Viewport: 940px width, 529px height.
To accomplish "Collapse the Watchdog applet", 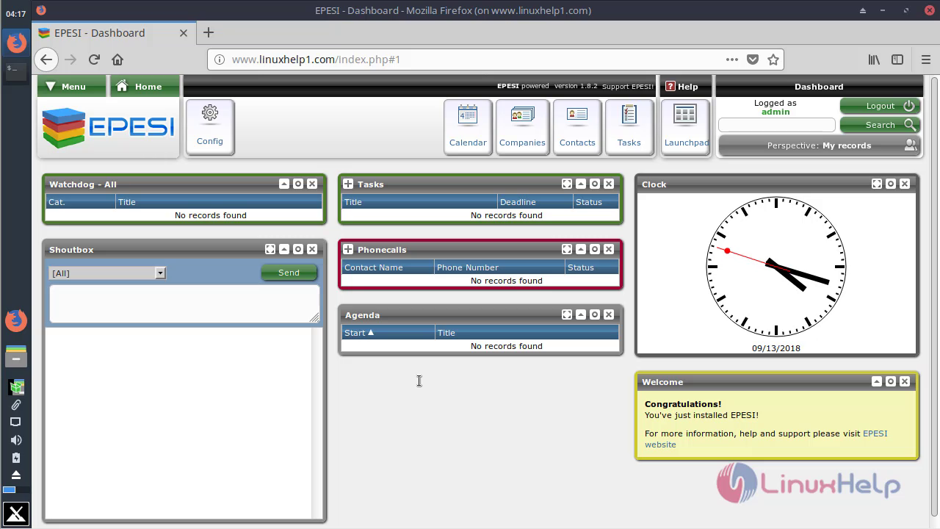I will 284,184.
